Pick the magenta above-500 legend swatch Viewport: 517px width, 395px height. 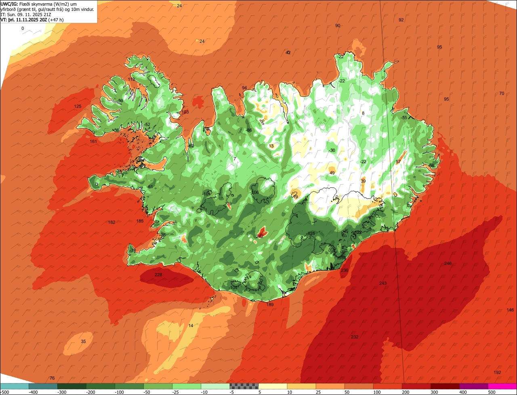coord(502,386)
